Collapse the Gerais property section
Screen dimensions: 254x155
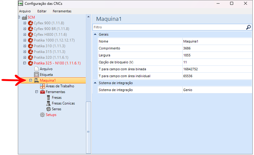95,34
